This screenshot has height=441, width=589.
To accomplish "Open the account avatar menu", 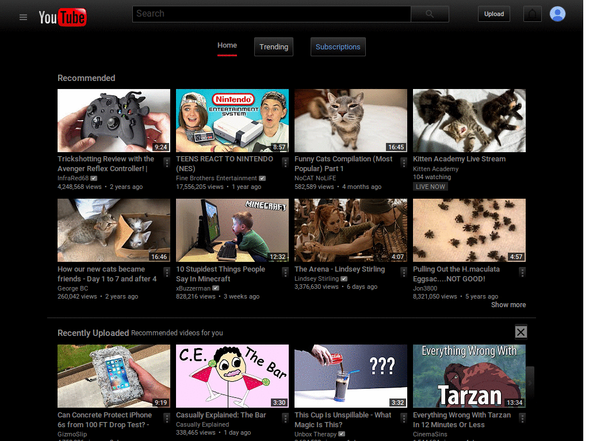I will 557,14.
